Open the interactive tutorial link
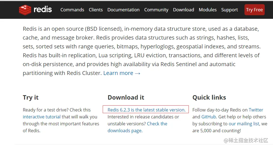The image size is (273, 148). point(42,117)
